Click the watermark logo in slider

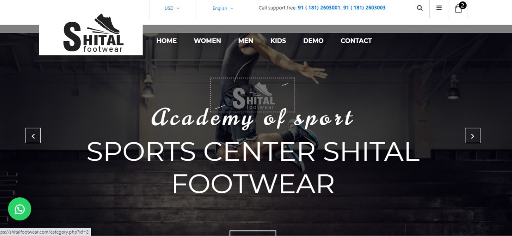[252, 95]
